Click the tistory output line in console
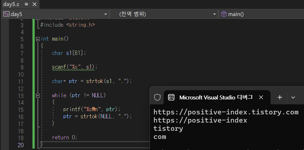The image size is (304, 150). tap(168, 129)
